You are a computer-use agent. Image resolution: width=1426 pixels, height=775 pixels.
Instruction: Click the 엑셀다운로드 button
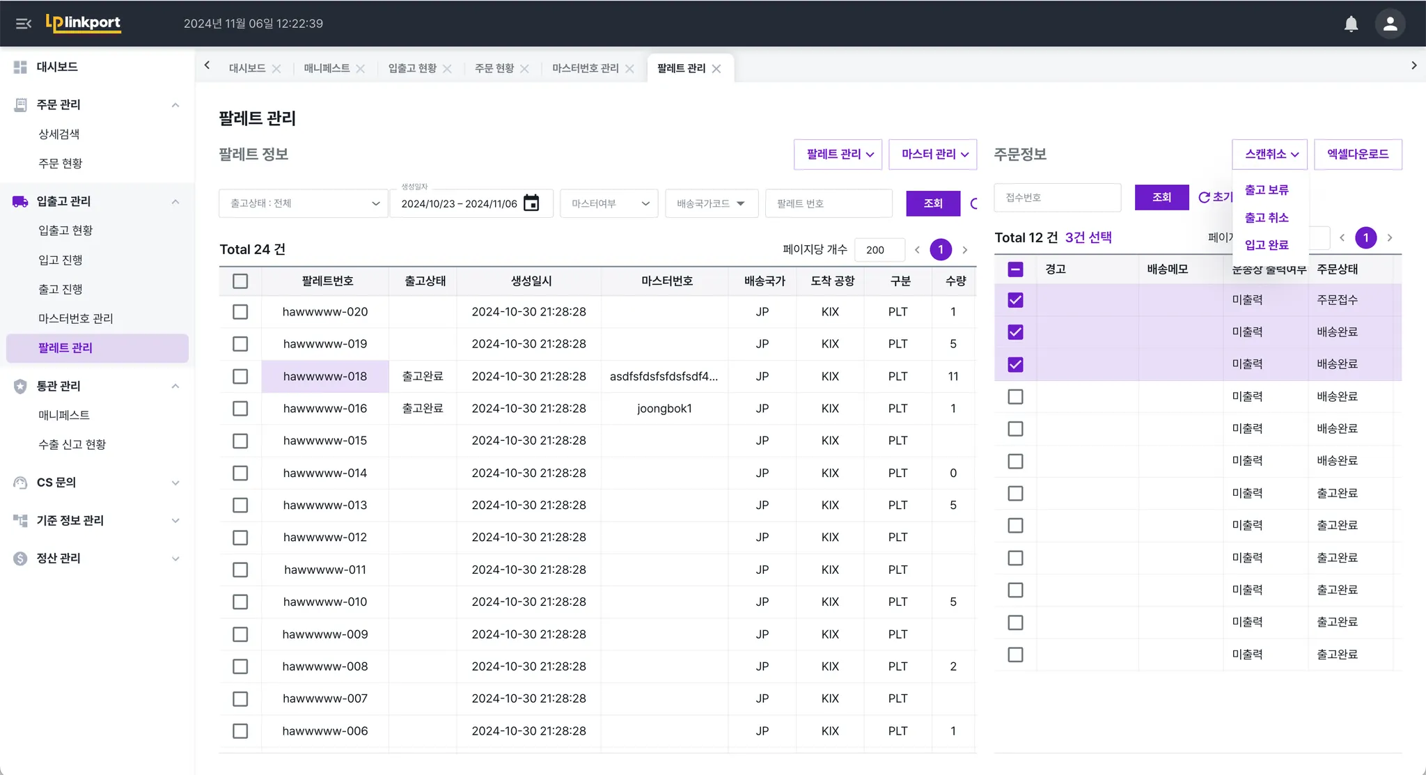(x=1357, y=154)
